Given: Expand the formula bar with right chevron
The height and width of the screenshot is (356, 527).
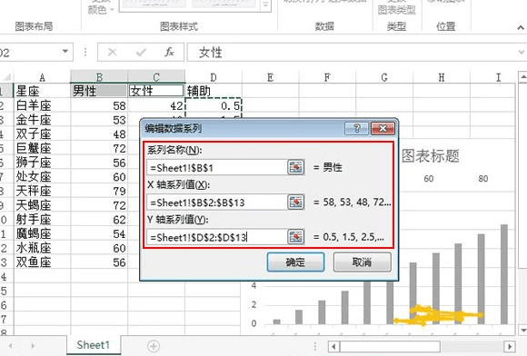Looking at the screenshot, I should pyautogui.click(x=521, y=53).
